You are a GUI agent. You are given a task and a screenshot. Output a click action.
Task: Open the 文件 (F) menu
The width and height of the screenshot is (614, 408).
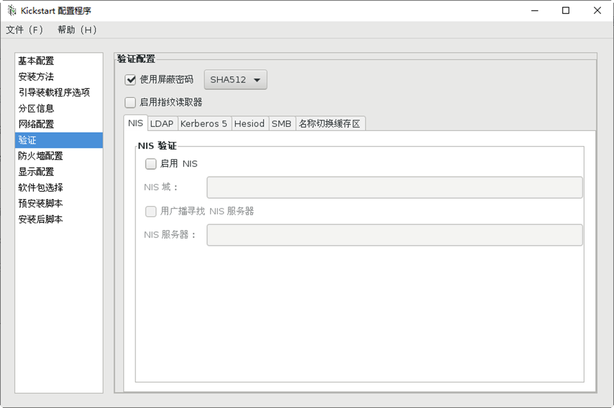[x=24, y=30]
